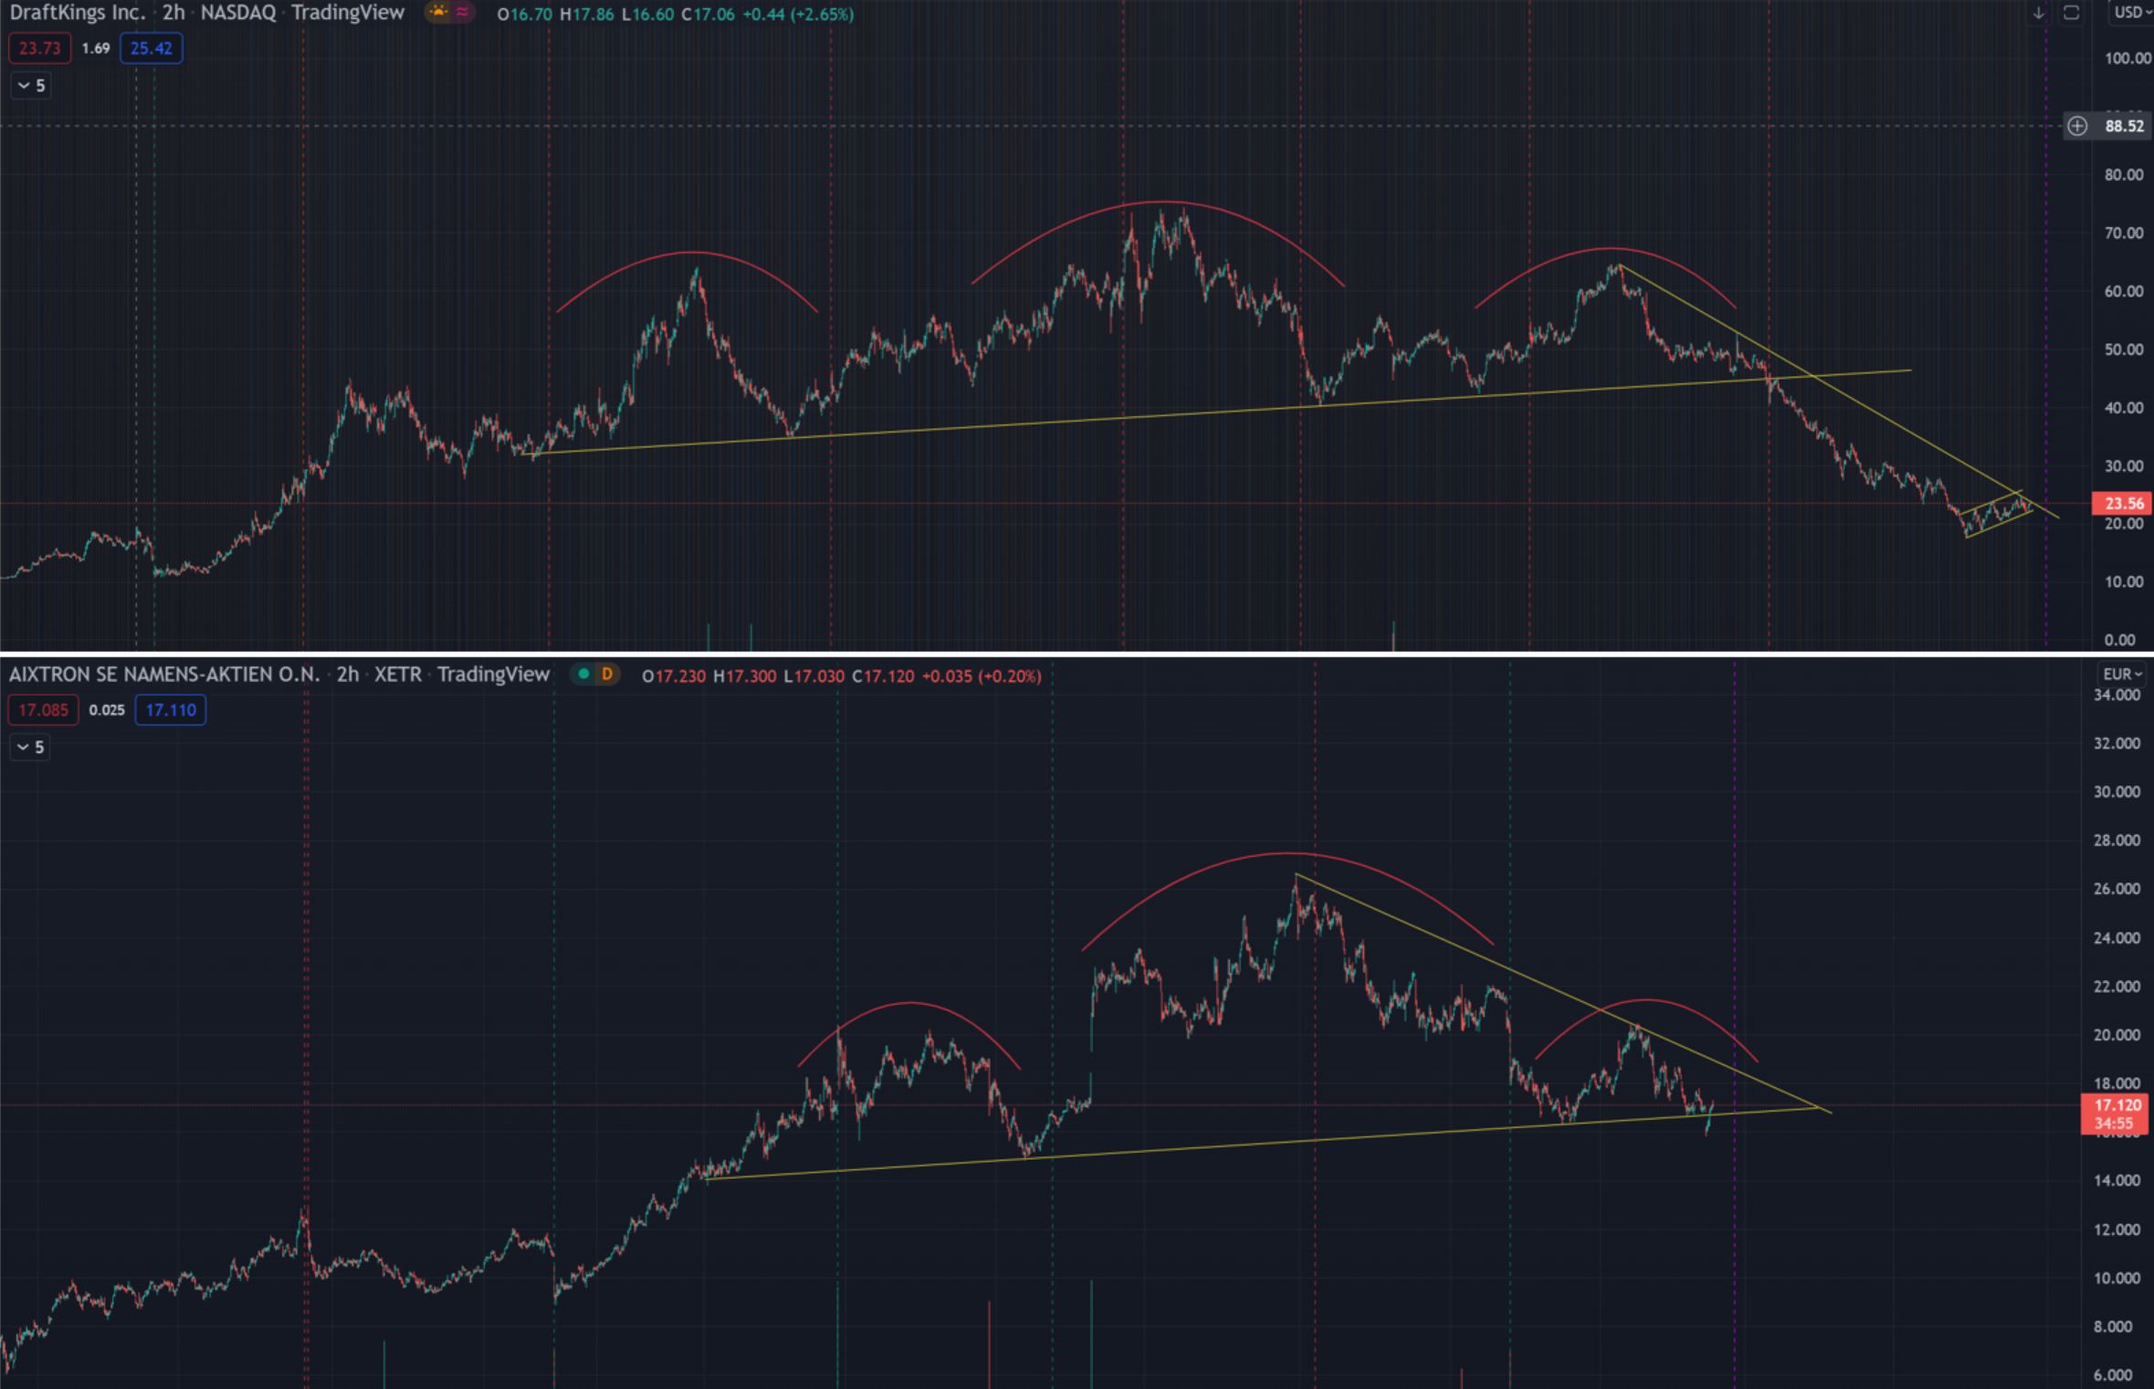This screenshot has width=2154, height=1389.
Task: Click the DraftKings Inc. symbol title
Action: (x=77, y=13)
